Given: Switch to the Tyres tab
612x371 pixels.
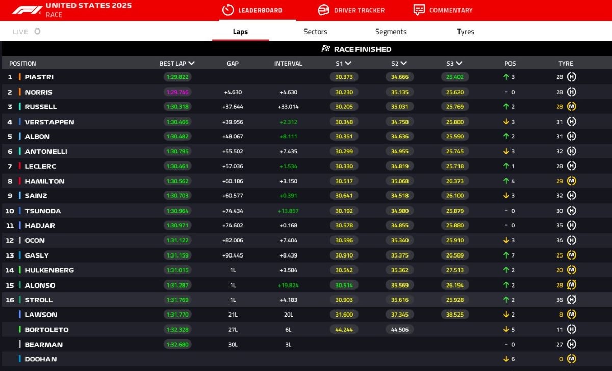Looking at the screenshot, I should point(465,32).
